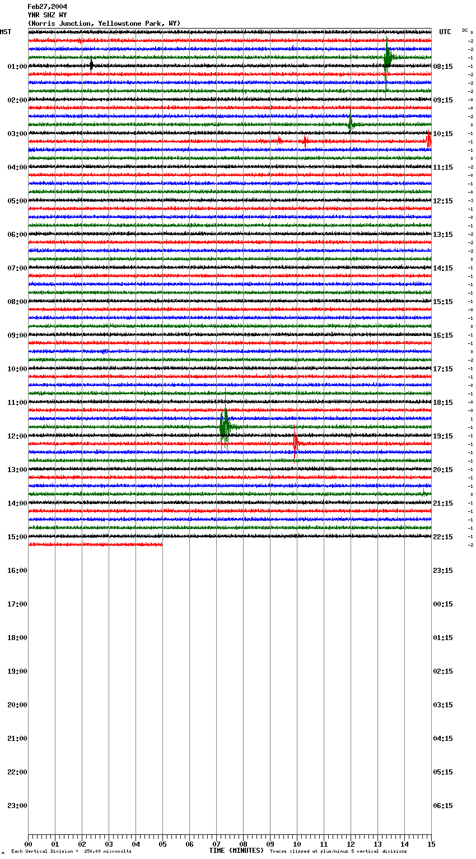476x859 pixels.
Task: Click the 22:15 UTC time label
Action: pyautogui.click(x=443, y=537)
